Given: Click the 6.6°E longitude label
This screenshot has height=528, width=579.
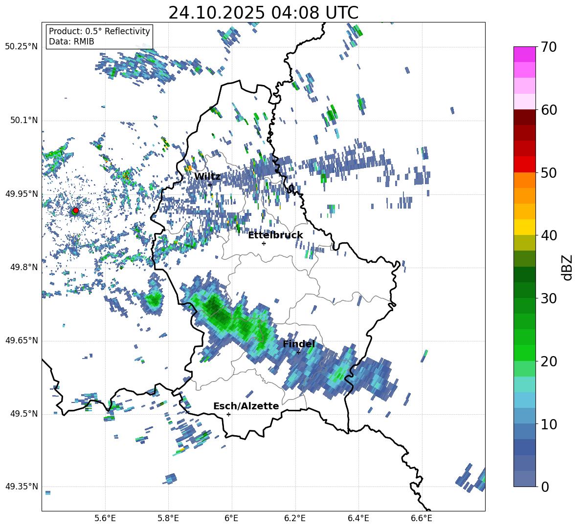Looking at the screenshot, I should point(422,518).
